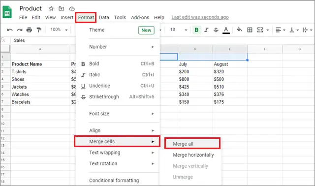Screen dimensions: 315x186
Task: Open the borders tool icon
Action: [250, 30]
